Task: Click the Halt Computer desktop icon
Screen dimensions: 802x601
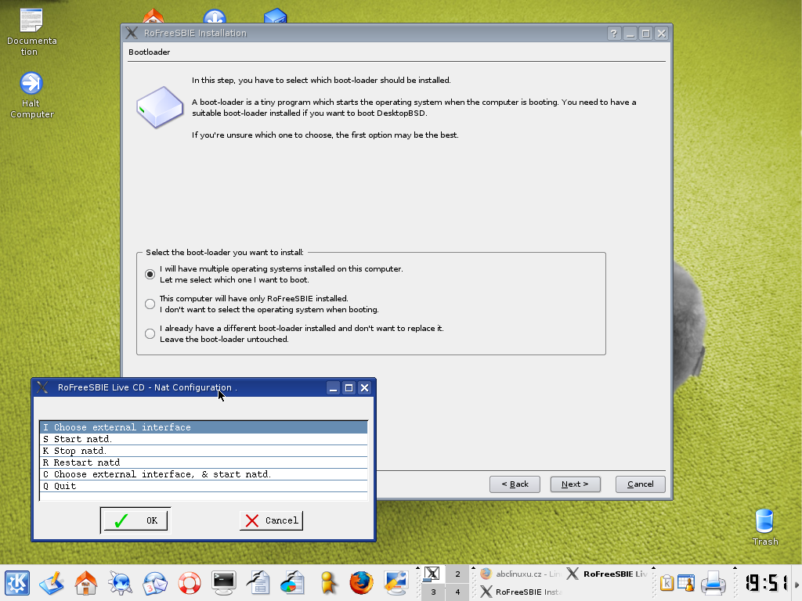Action: pyautogui.click(x=31, y=95)
